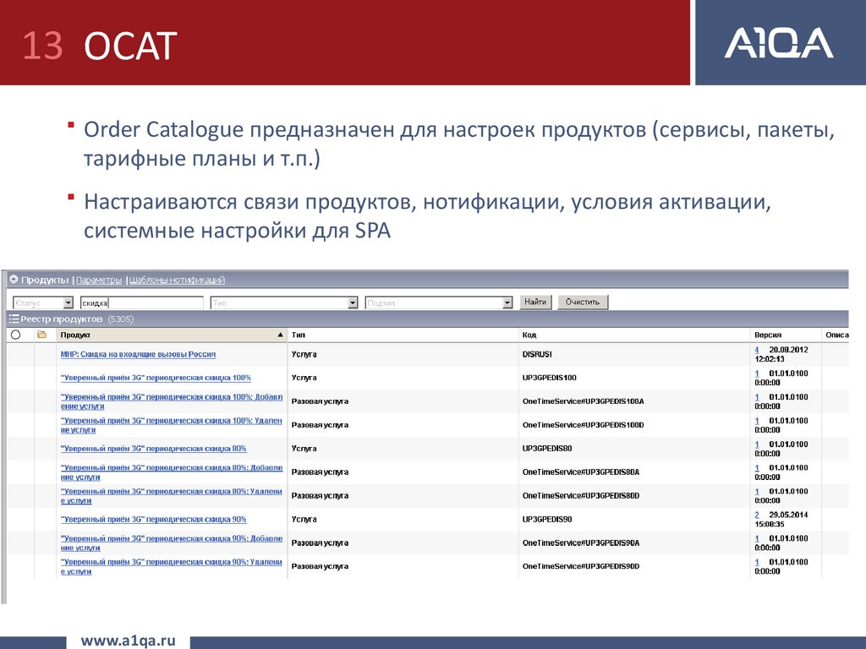Open 'скидка 90%: Добавление услуги' link

point(171,543)
